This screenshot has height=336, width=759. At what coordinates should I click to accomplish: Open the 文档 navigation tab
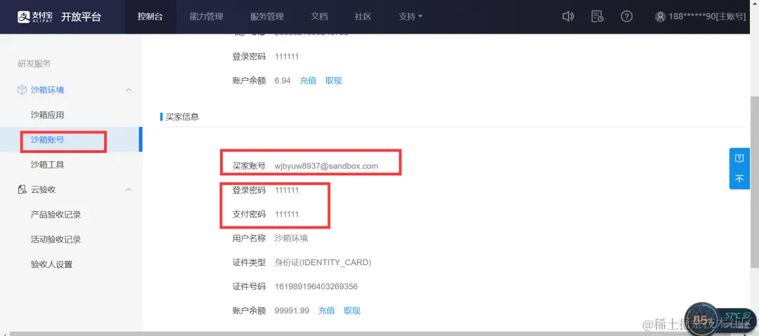pyautogui.click(x=320, y=16)
